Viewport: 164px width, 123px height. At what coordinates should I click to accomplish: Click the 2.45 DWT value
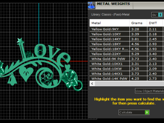click(x=153, y=39)
